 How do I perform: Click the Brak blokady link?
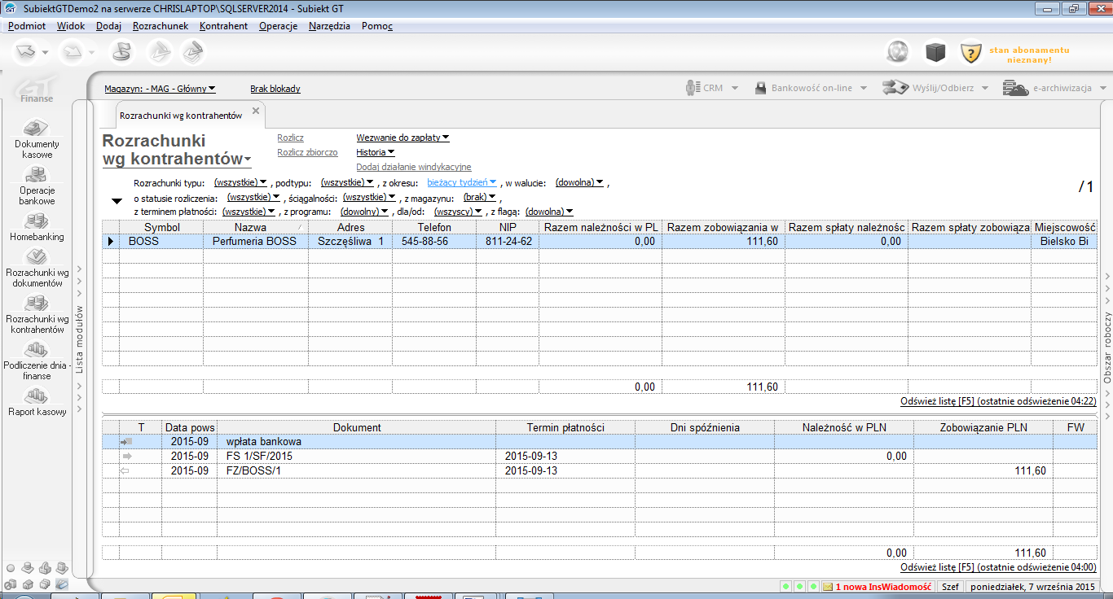click(x=275, y=89)
